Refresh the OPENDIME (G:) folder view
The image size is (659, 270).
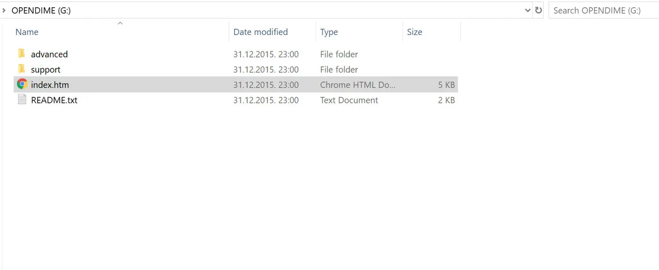click(x=539, y=10)
